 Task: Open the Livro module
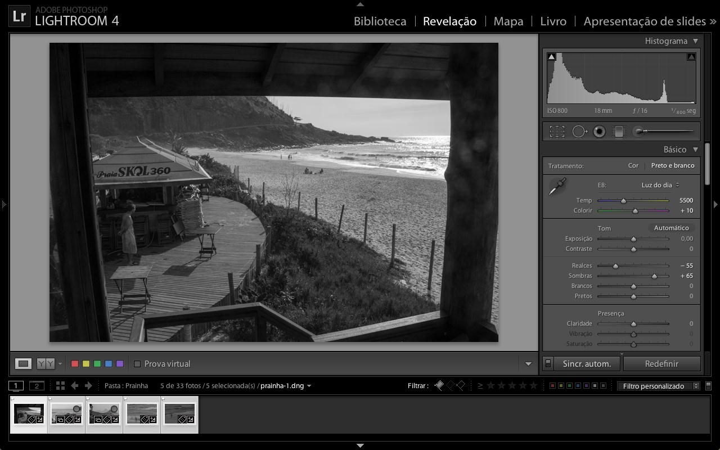553,21
